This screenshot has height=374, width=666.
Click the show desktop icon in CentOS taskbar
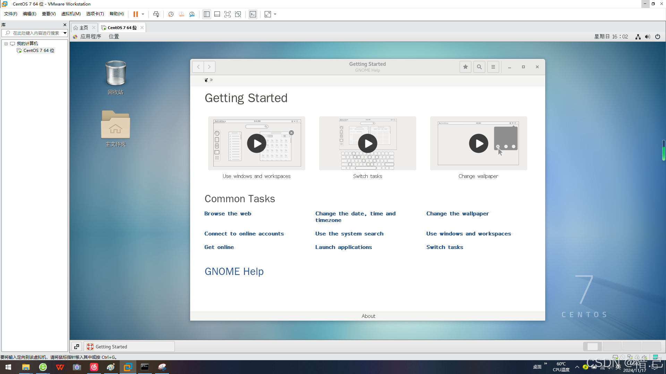click(x=77, y=347)
